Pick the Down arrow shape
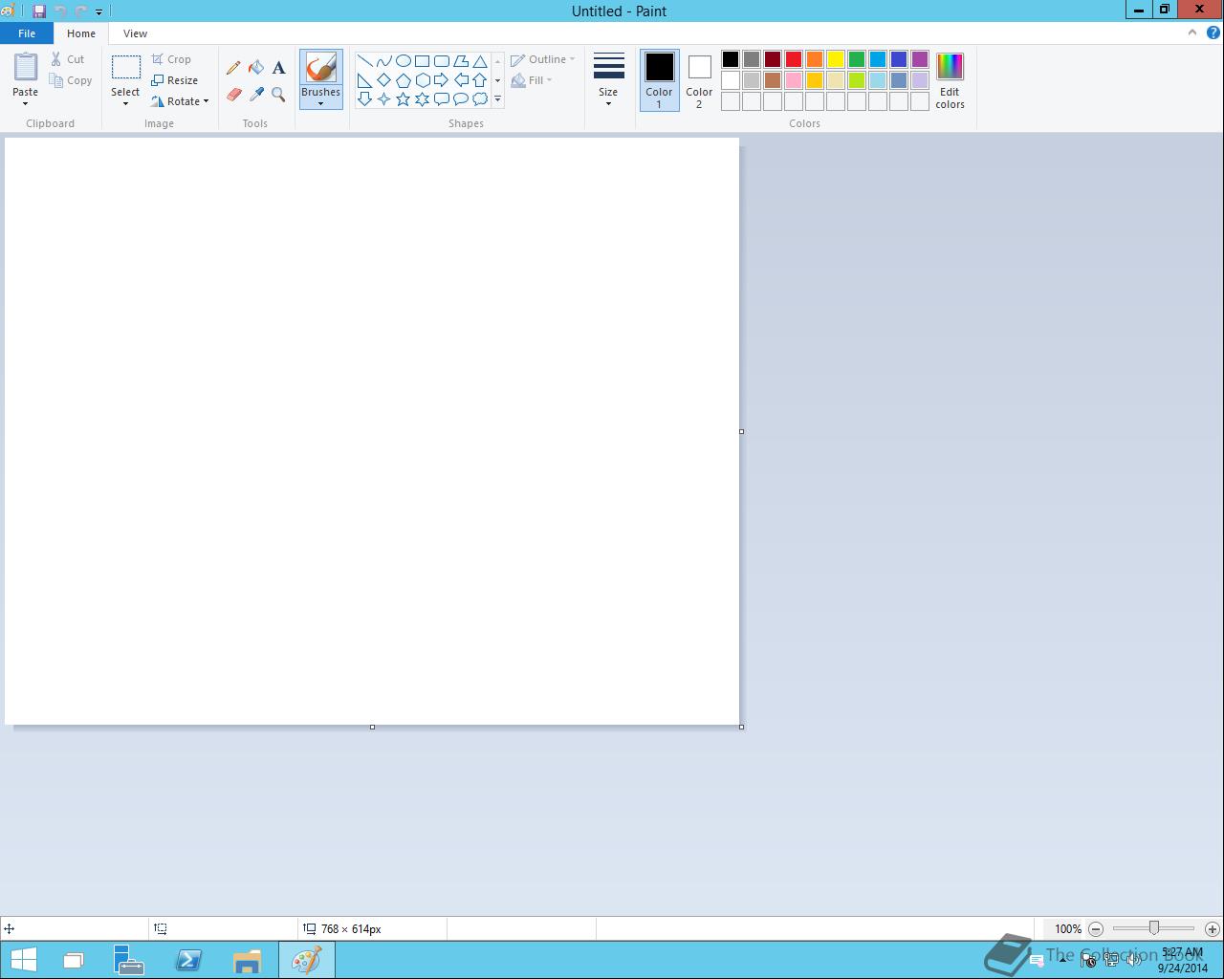The width and height of the screenshot is (1224, 979). pyautogui.click(x=364, y=98)
